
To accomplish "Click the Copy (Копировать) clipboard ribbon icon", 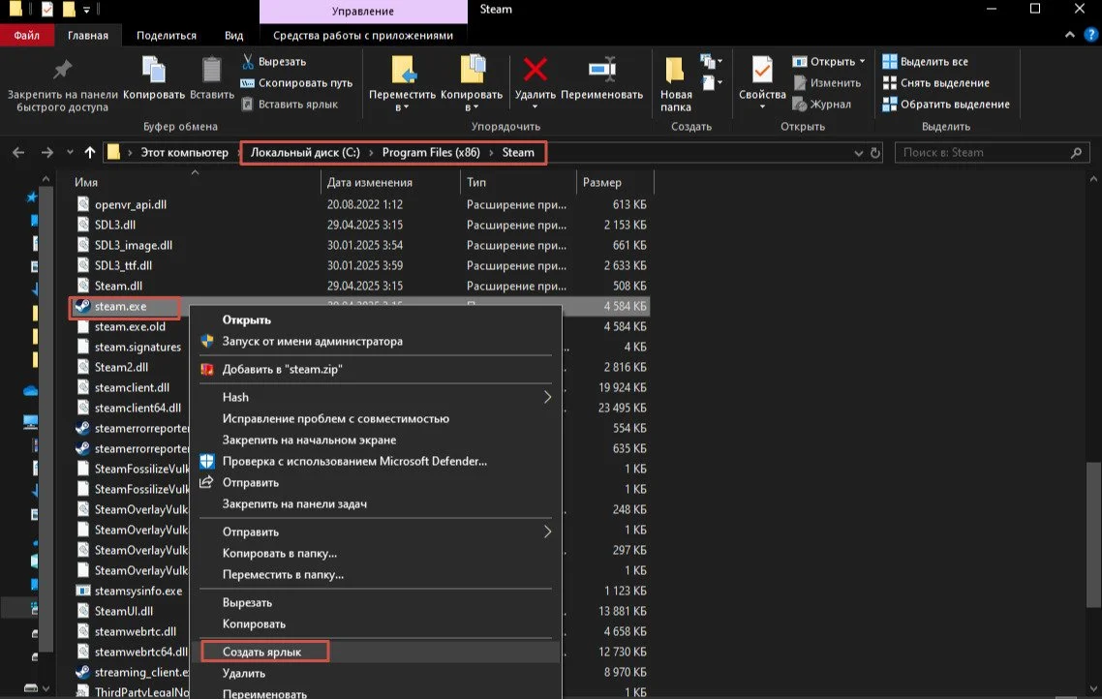I will pyautogui.click(x=154, y=69).
